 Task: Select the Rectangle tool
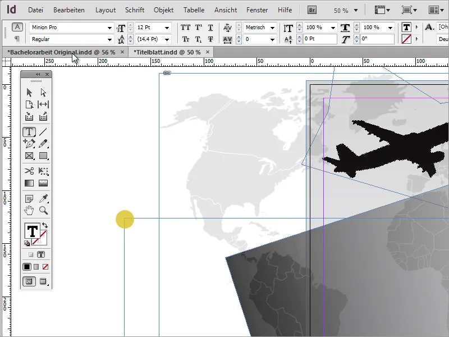[x=43, y=156]
